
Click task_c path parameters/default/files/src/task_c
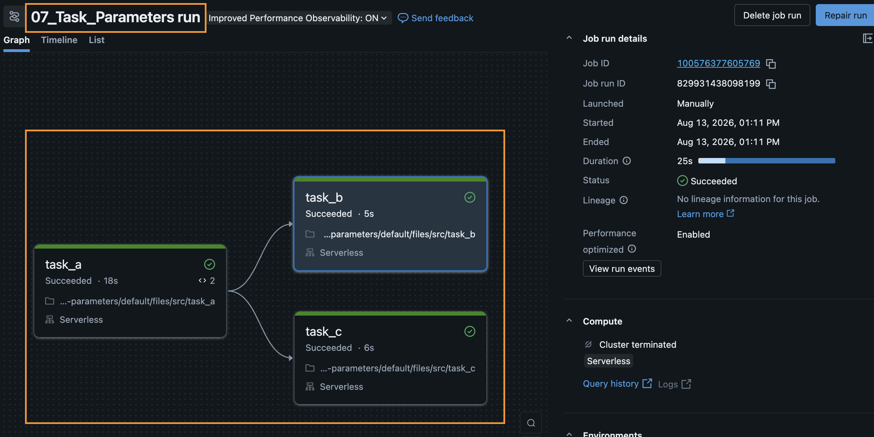pos(398,368)
